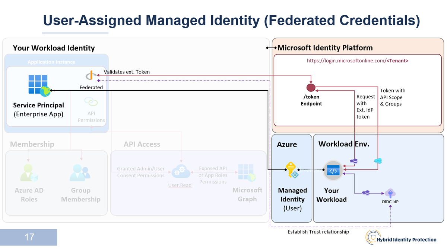This screenshot has height=249, width=447.
Task: Click the 'Group Membership' label
Action: [x=81, y=195]
